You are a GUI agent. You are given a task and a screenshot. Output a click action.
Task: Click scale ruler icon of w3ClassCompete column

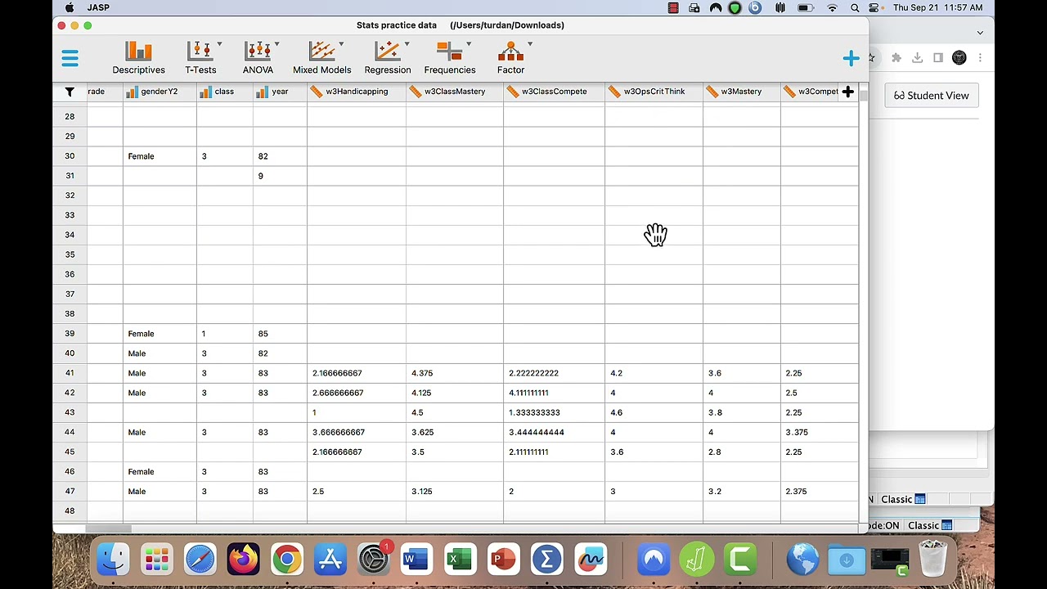[x=513, y=92]
